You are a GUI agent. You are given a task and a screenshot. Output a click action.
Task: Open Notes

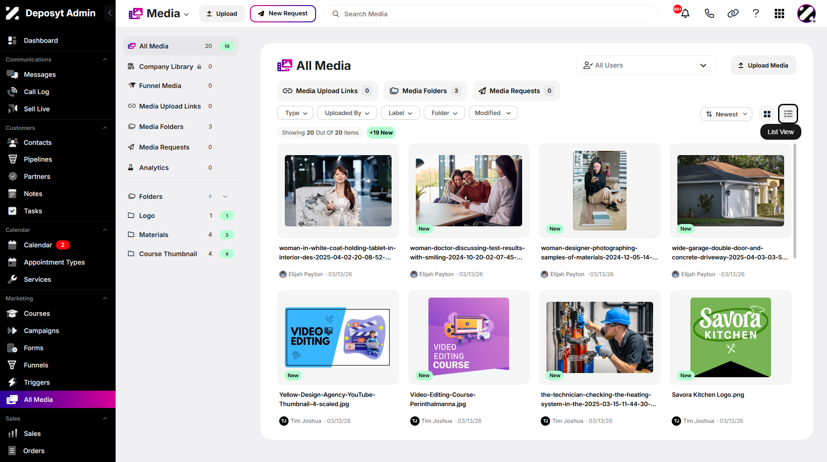(58, 194)
